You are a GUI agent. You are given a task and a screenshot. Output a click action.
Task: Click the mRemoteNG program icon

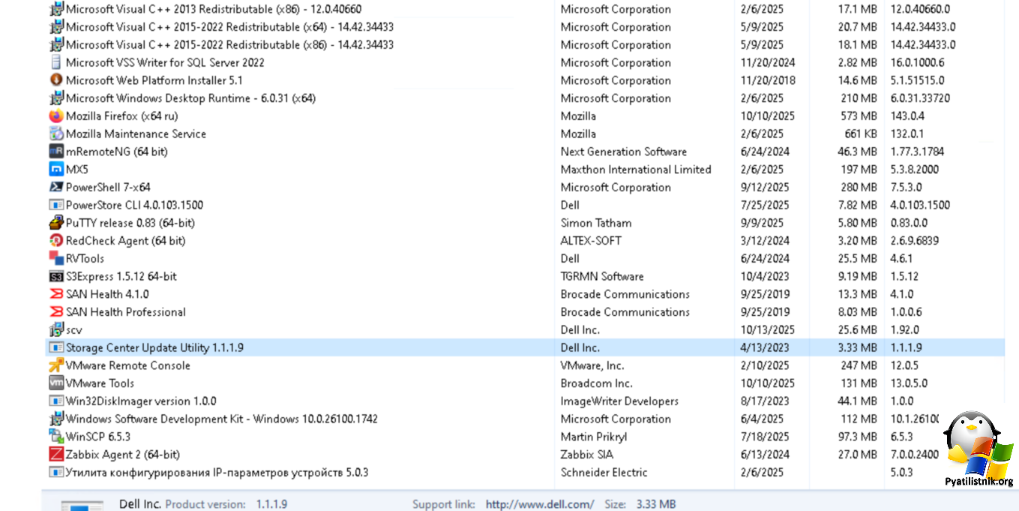click(x=56, y=152)
